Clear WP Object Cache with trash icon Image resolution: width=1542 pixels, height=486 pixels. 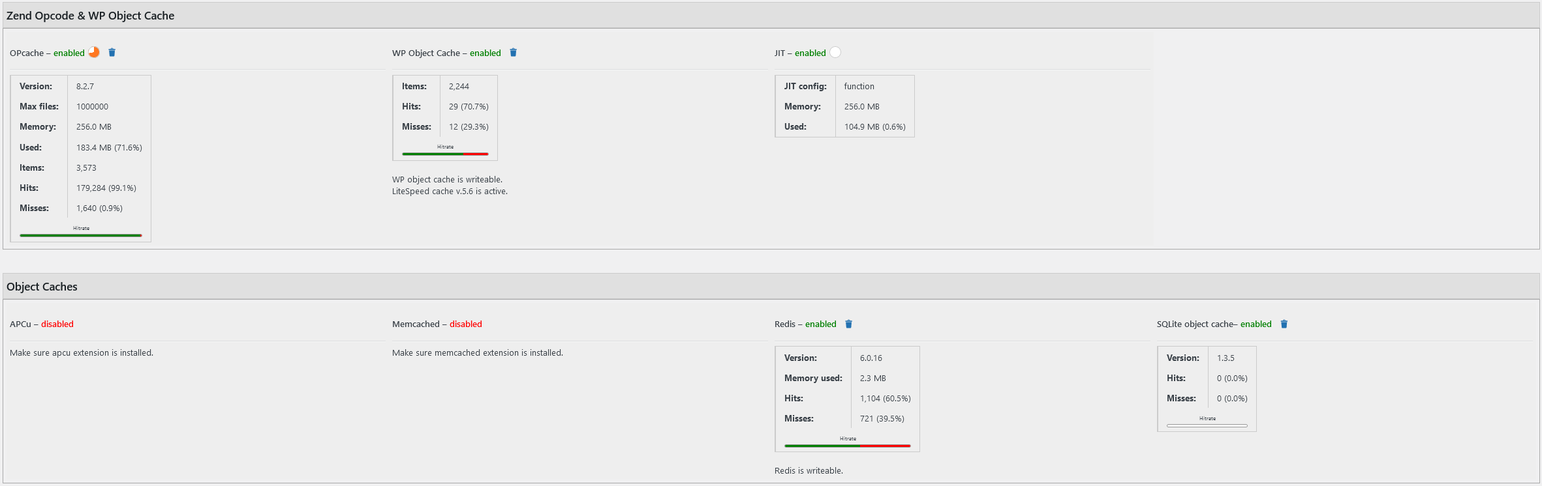click(513, 52)
